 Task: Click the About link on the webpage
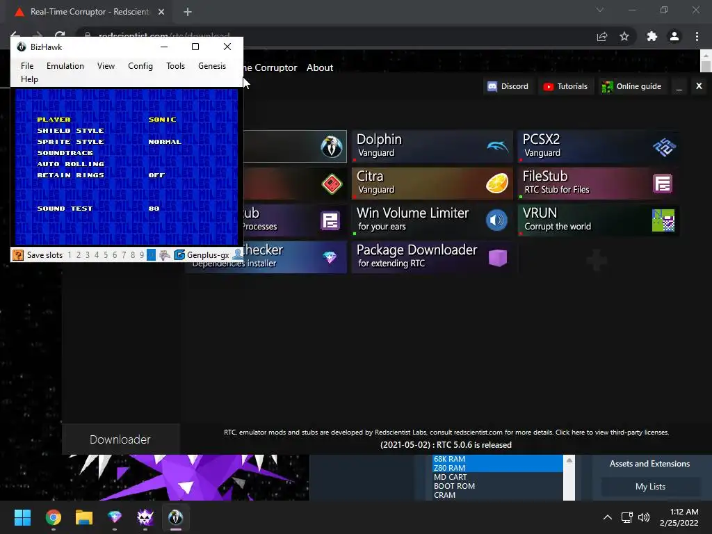click(x=320, y=67)
